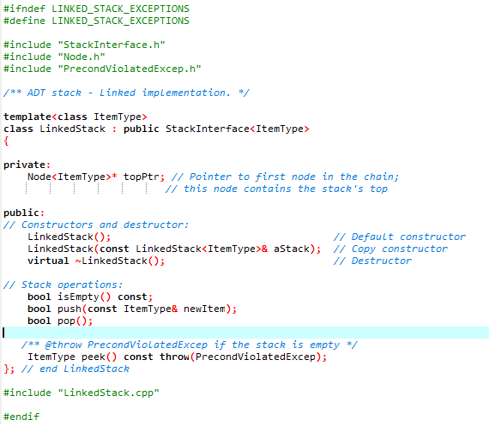Viewport: 489px width, 426px height.
Task: Click the 'bool isEmpty() const;' line
Action: 90,297
